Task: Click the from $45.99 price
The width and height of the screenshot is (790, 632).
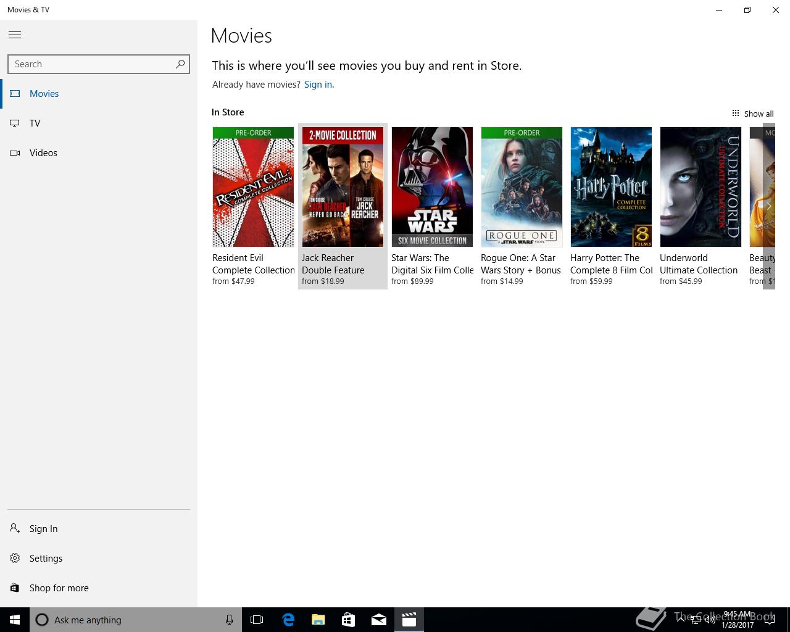Action: [x=681, y=281]
